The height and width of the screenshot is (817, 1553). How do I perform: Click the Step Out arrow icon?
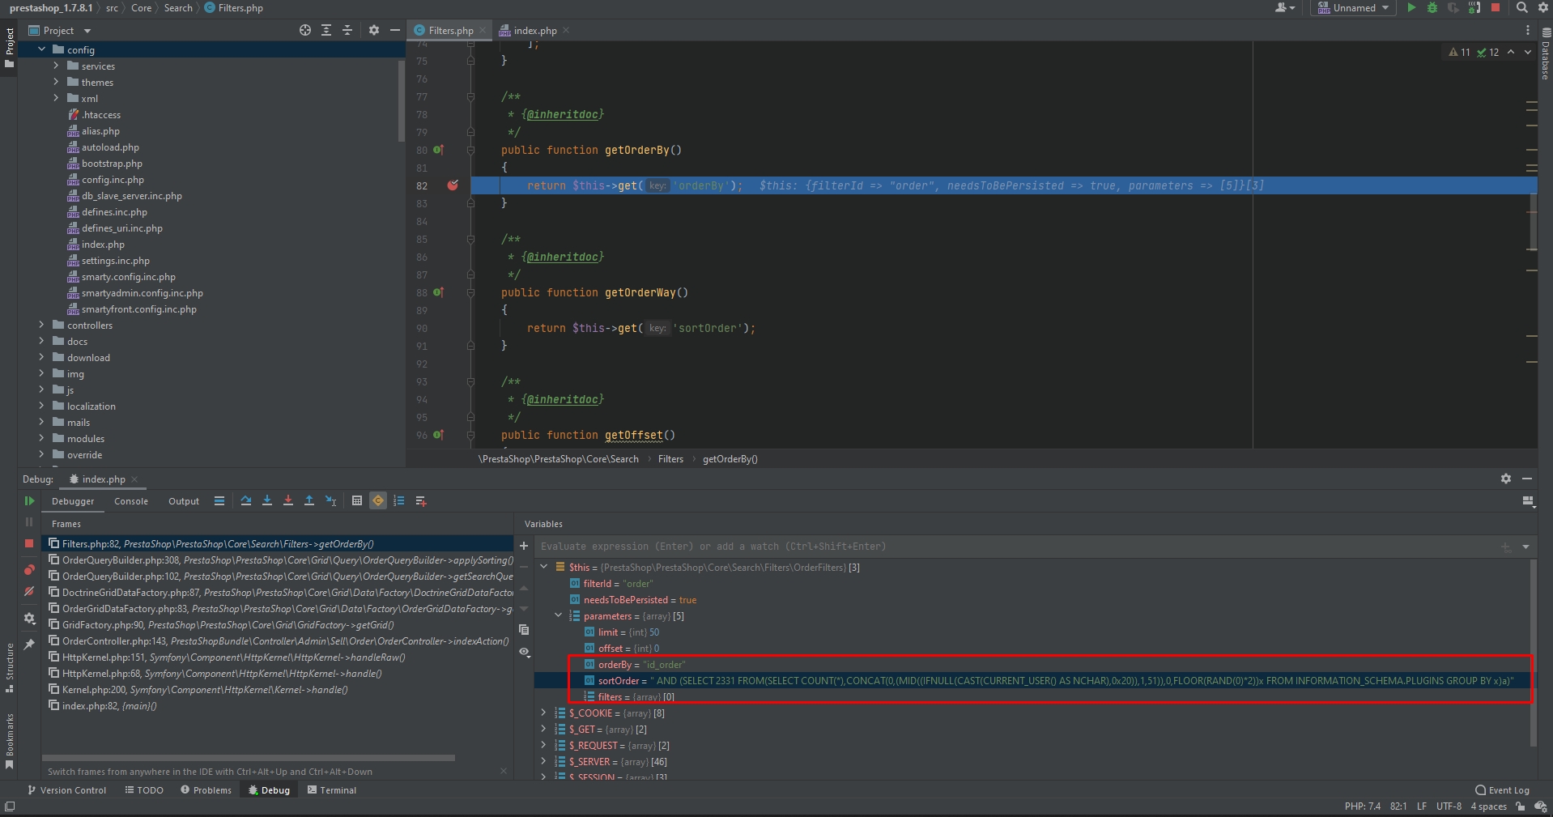[309, 501]
